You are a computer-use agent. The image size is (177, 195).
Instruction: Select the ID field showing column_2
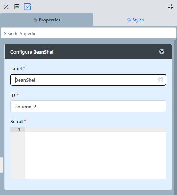coord(88,106)
